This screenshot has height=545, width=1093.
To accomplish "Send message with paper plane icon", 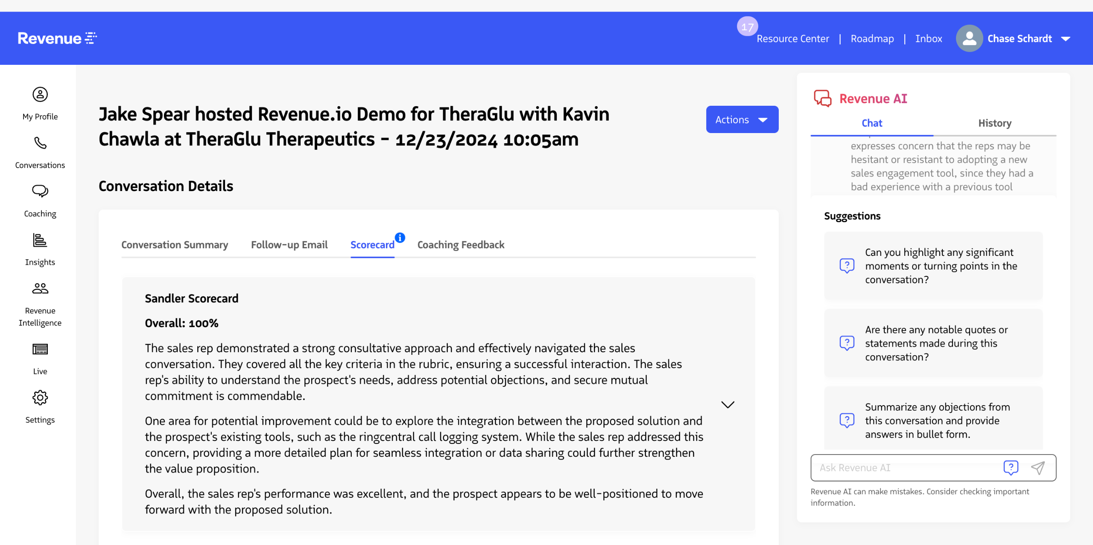I will click(1038, 468).
